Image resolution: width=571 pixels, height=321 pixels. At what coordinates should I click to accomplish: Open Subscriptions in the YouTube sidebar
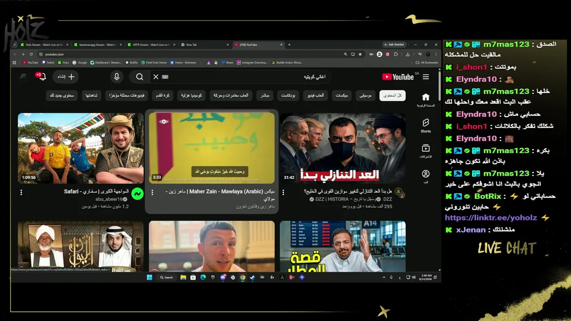[x=426, y=151]
